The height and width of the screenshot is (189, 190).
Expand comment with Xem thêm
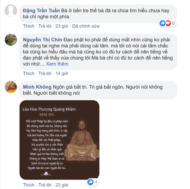pos(57,64)
